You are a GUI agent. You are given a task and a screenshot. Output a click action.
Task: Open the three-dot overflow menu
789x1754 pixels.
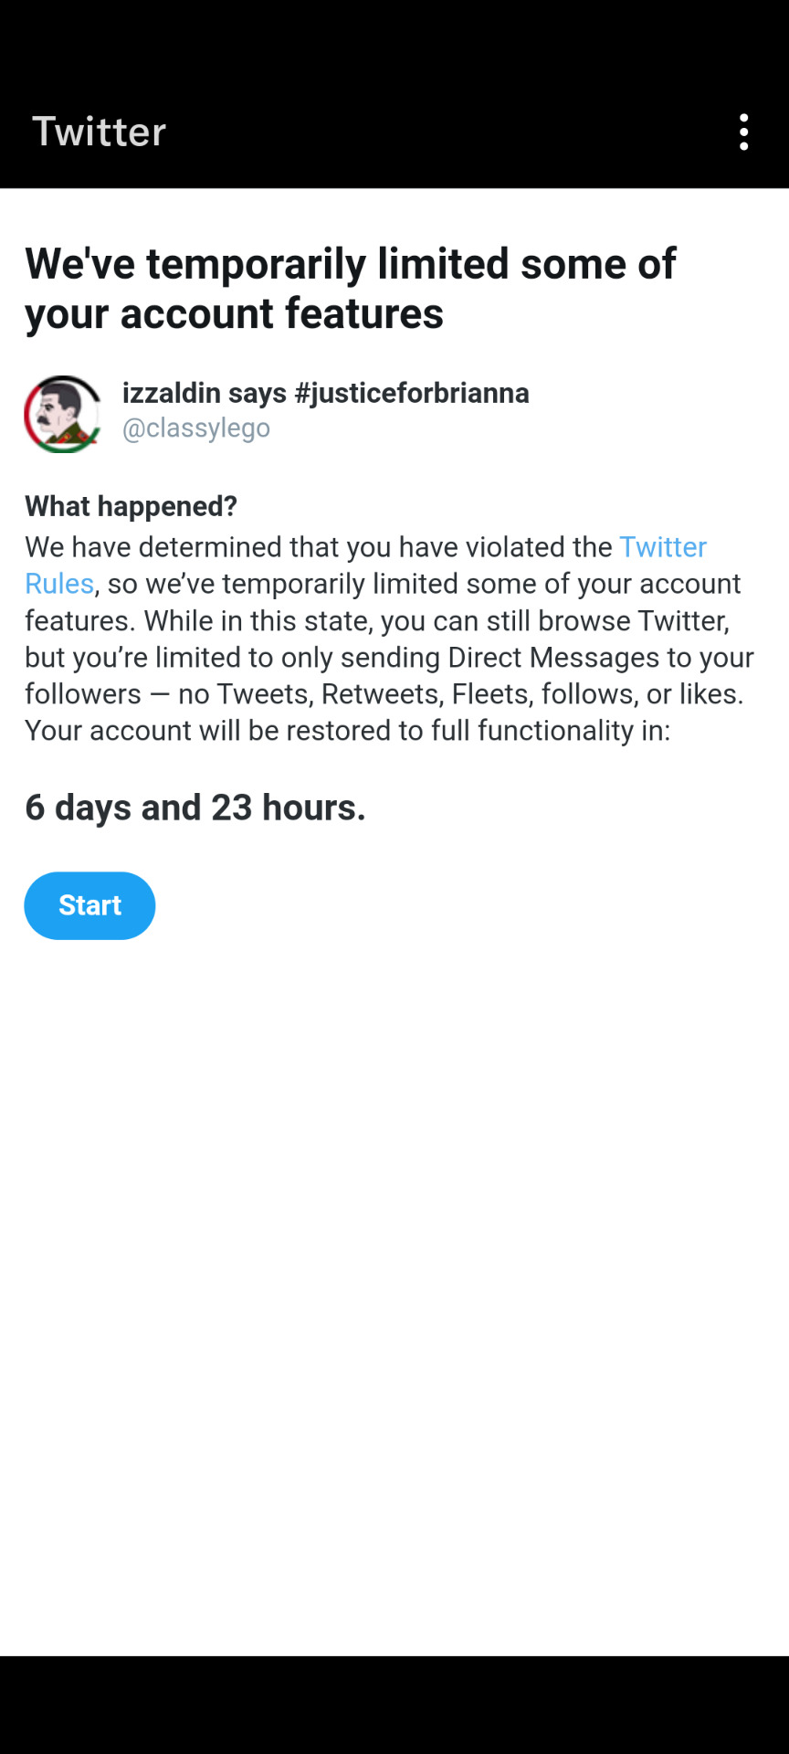744,132
